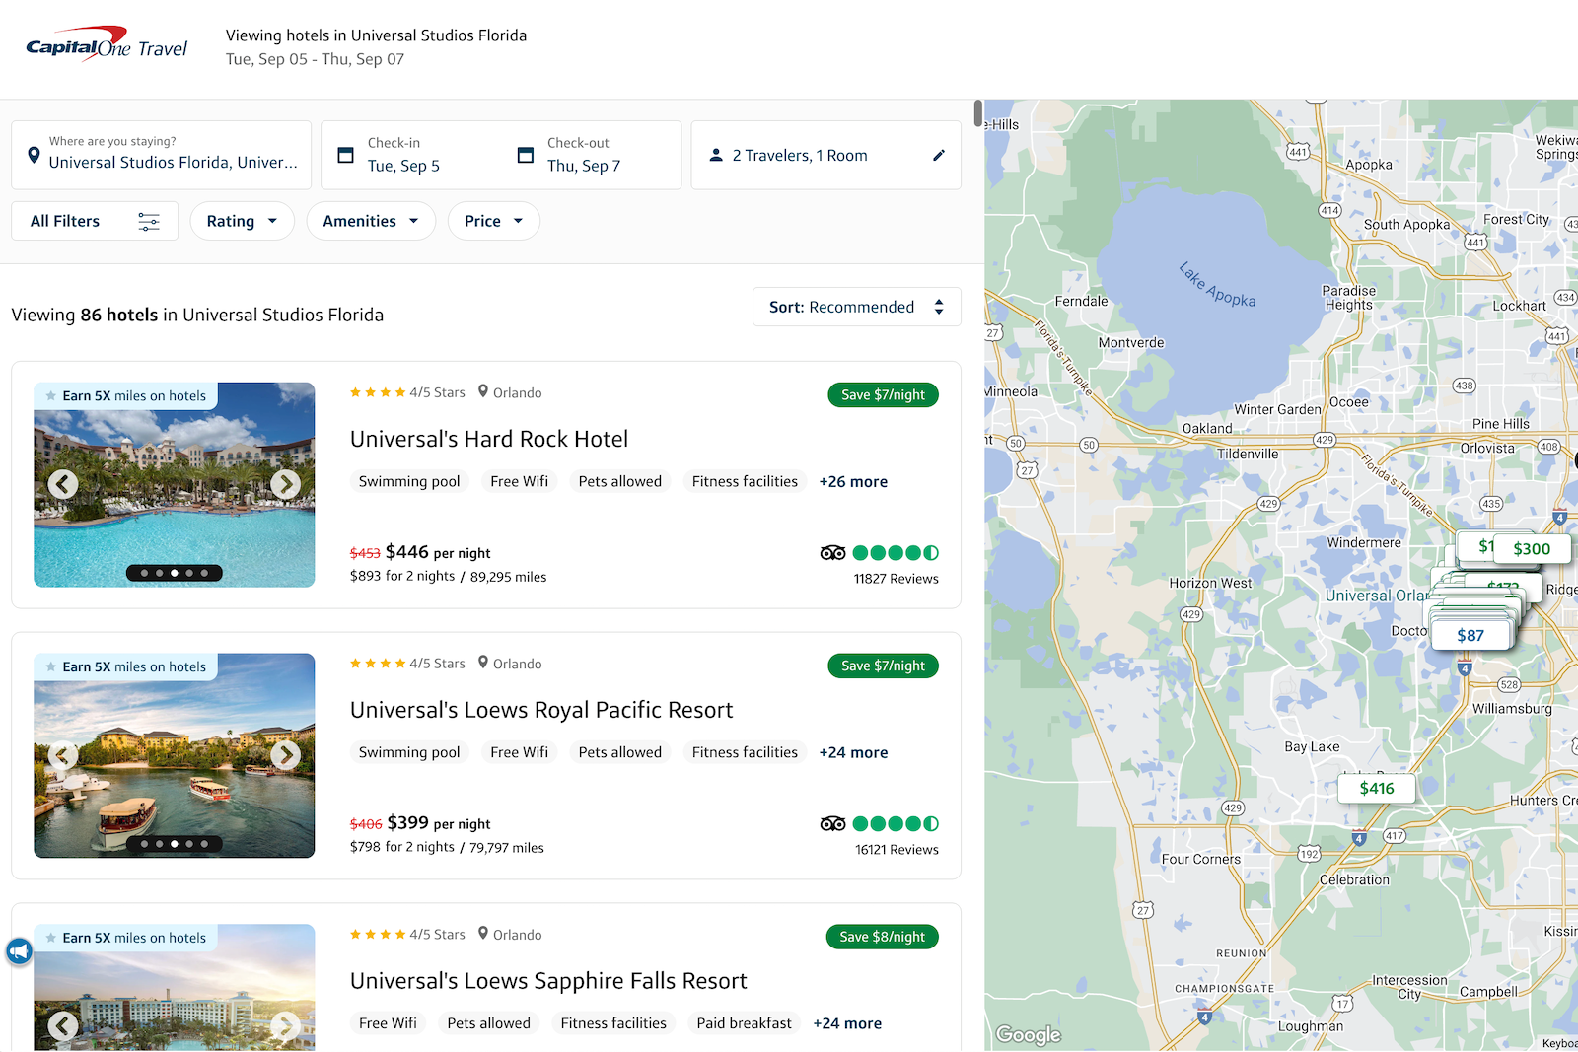Click the Google logo on the map
The height and width of the screenshot is (1052, 1578).
point(1029,1035)
